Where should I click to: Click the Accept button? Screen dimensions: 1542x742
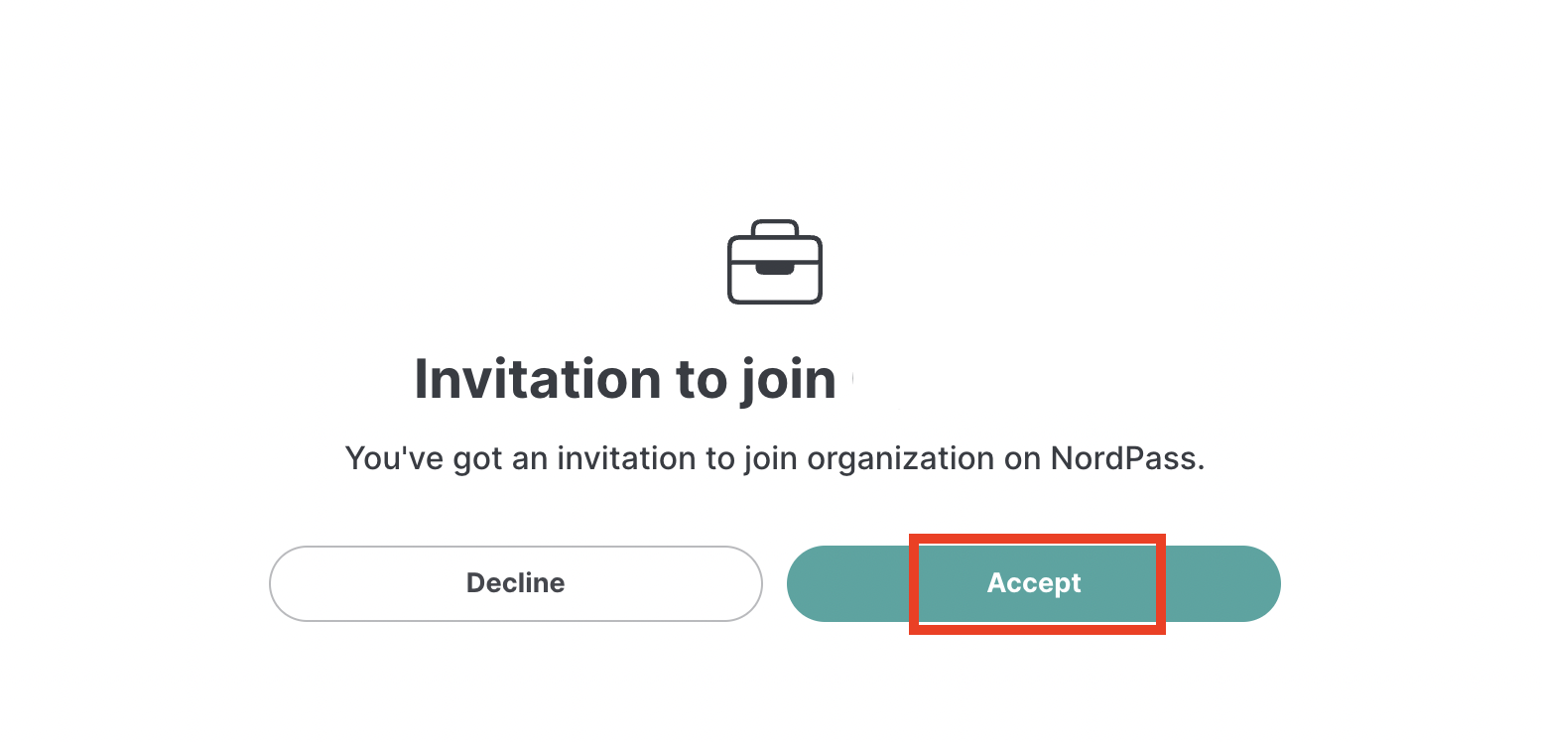(x=1034, y=583)
